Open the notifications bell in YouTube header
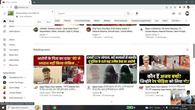 point(180,13)
